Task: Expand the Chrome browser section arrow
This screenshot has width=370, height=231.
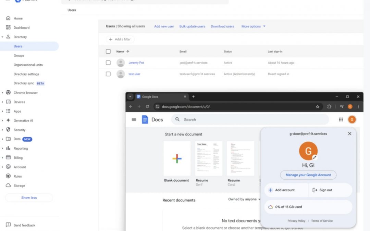Action: [x=2, y=93]
